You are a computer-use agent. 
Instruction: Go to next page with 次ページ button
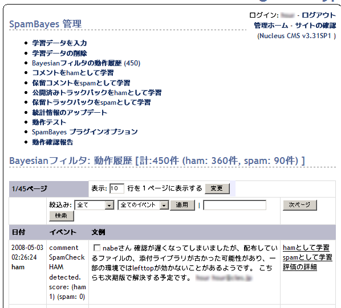(x=300, y=205)
